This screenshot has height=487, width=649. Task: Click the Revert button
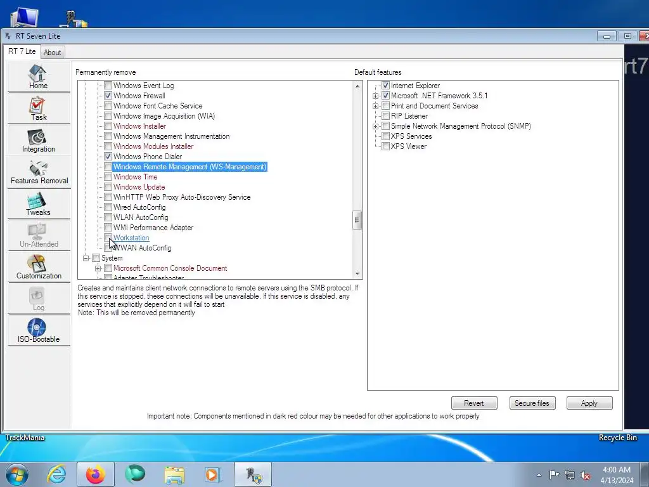pyautogui.click(x=474, y=403)
